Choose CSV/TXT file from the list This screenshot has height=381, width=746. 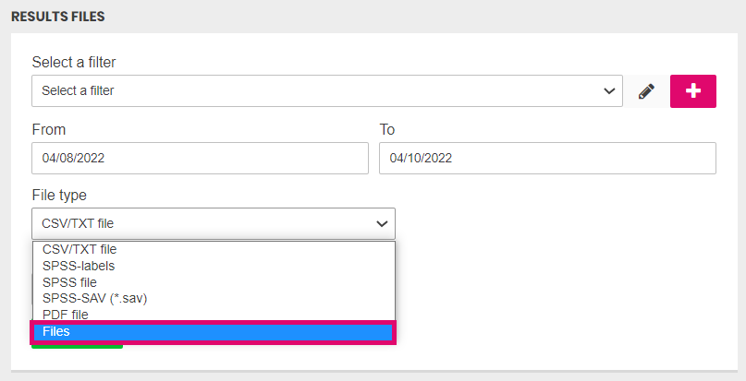click(214, 249)
